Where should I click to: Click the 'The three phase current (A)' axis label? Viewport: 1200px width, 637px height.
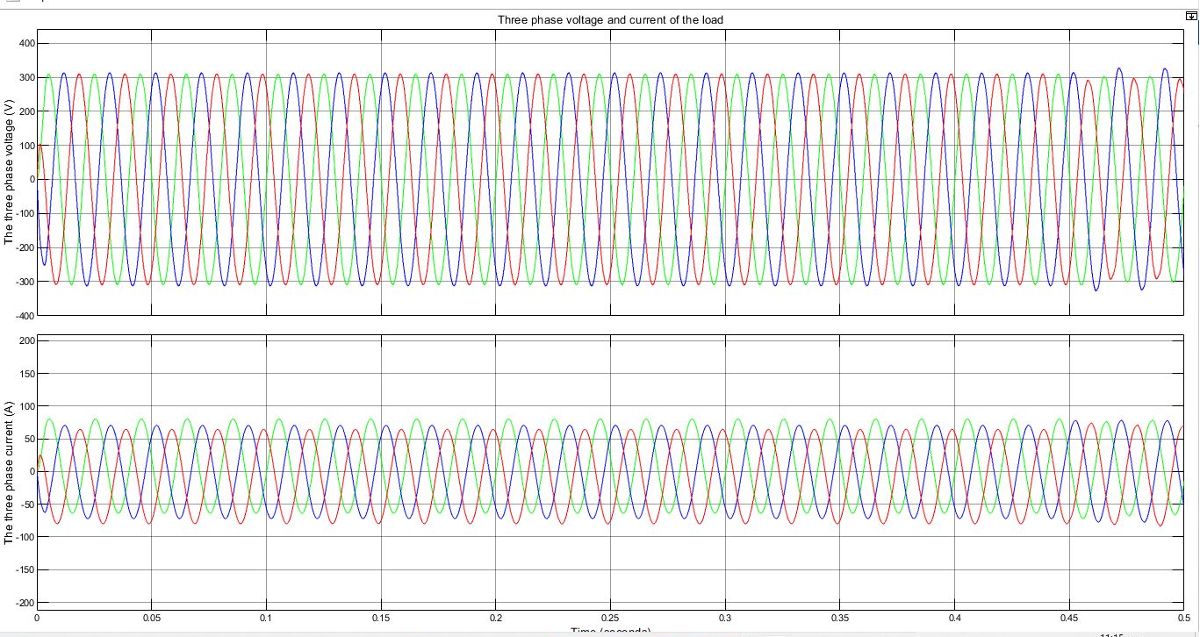[9, 472]
